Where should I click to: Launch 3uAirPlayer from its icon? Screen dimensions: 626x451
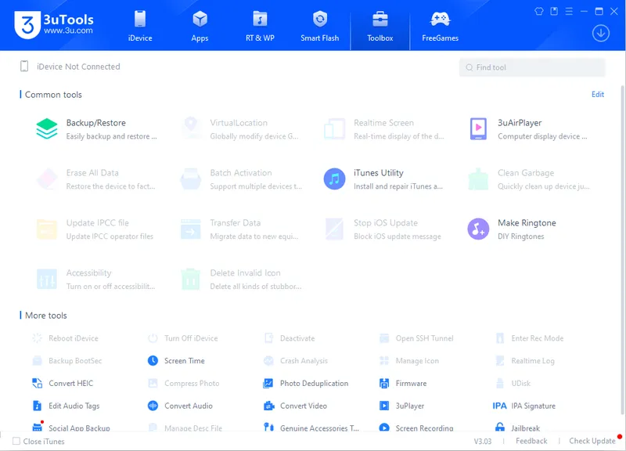point(478,128)
